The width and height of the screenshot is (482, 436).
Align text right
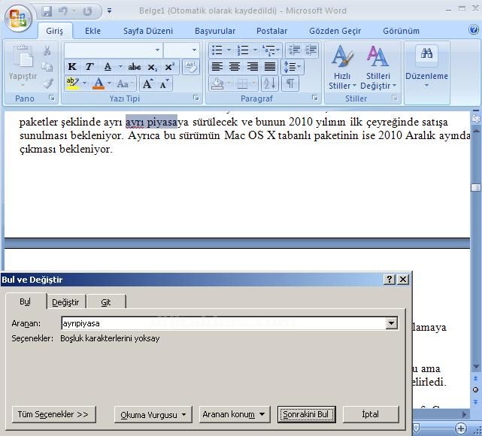pyautogui.click(x=253, y=67)
